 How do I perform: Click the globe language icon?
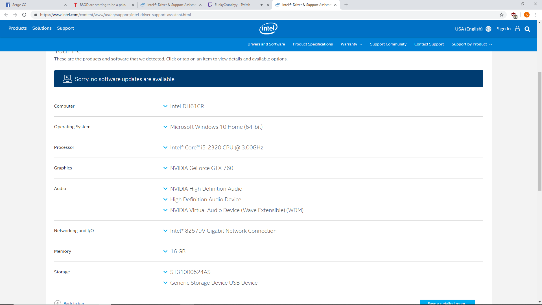tap(488, 29)
